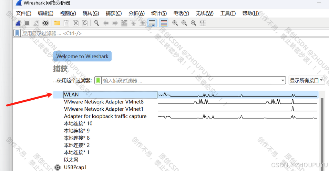Image resolution: width=329 pixels, height=171 pixels.
Task: Open capture options gear icon in toolbar
Action: 45,23
